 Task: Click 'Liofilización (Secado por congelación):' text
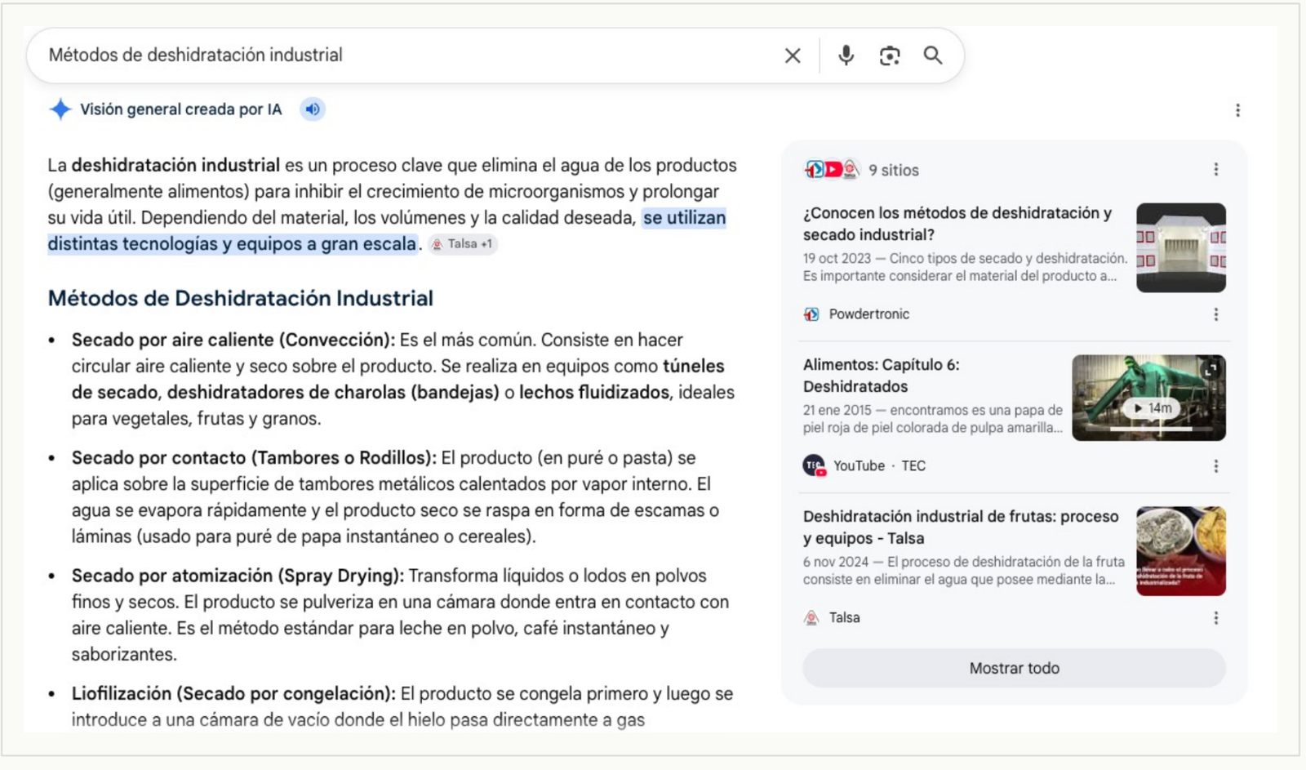pyautogui.click(x=233, y=693)
